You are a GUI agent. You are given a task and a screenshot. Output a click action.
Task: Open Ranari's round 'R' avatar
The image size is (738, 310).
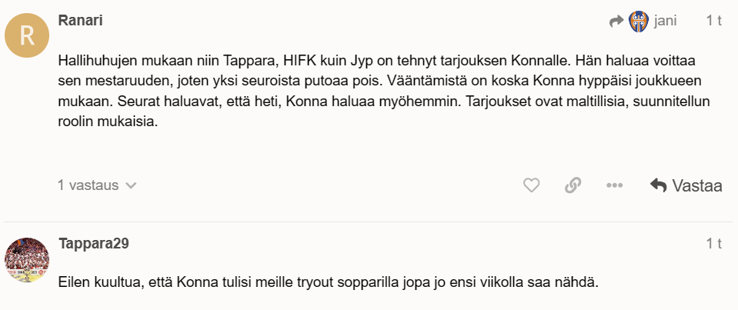tap(27, 35)
